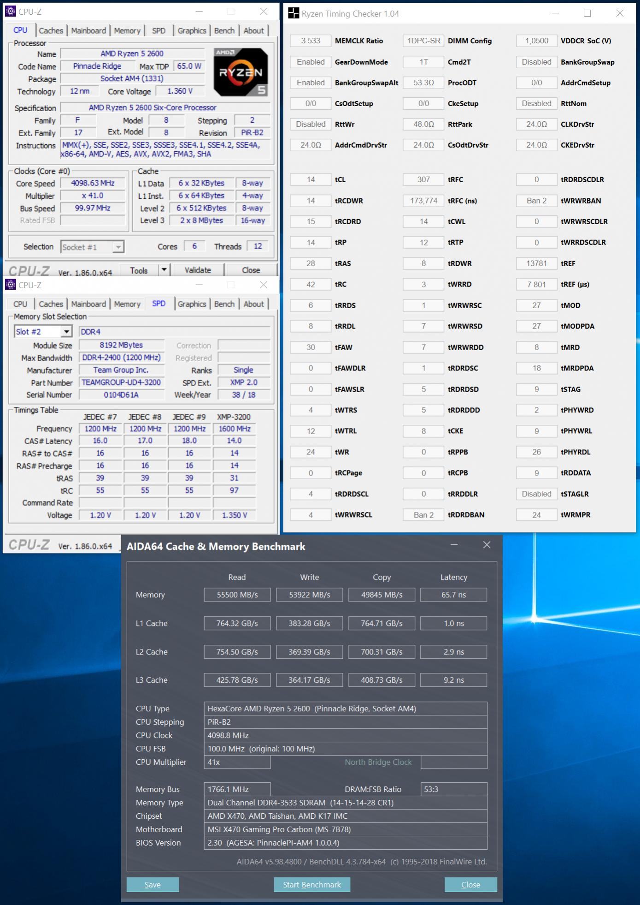The height and width of the screenshot is (905, 640).
Task: Click the Ryzen Timing Checker title bar icon
Action: [x=294, y=13]
